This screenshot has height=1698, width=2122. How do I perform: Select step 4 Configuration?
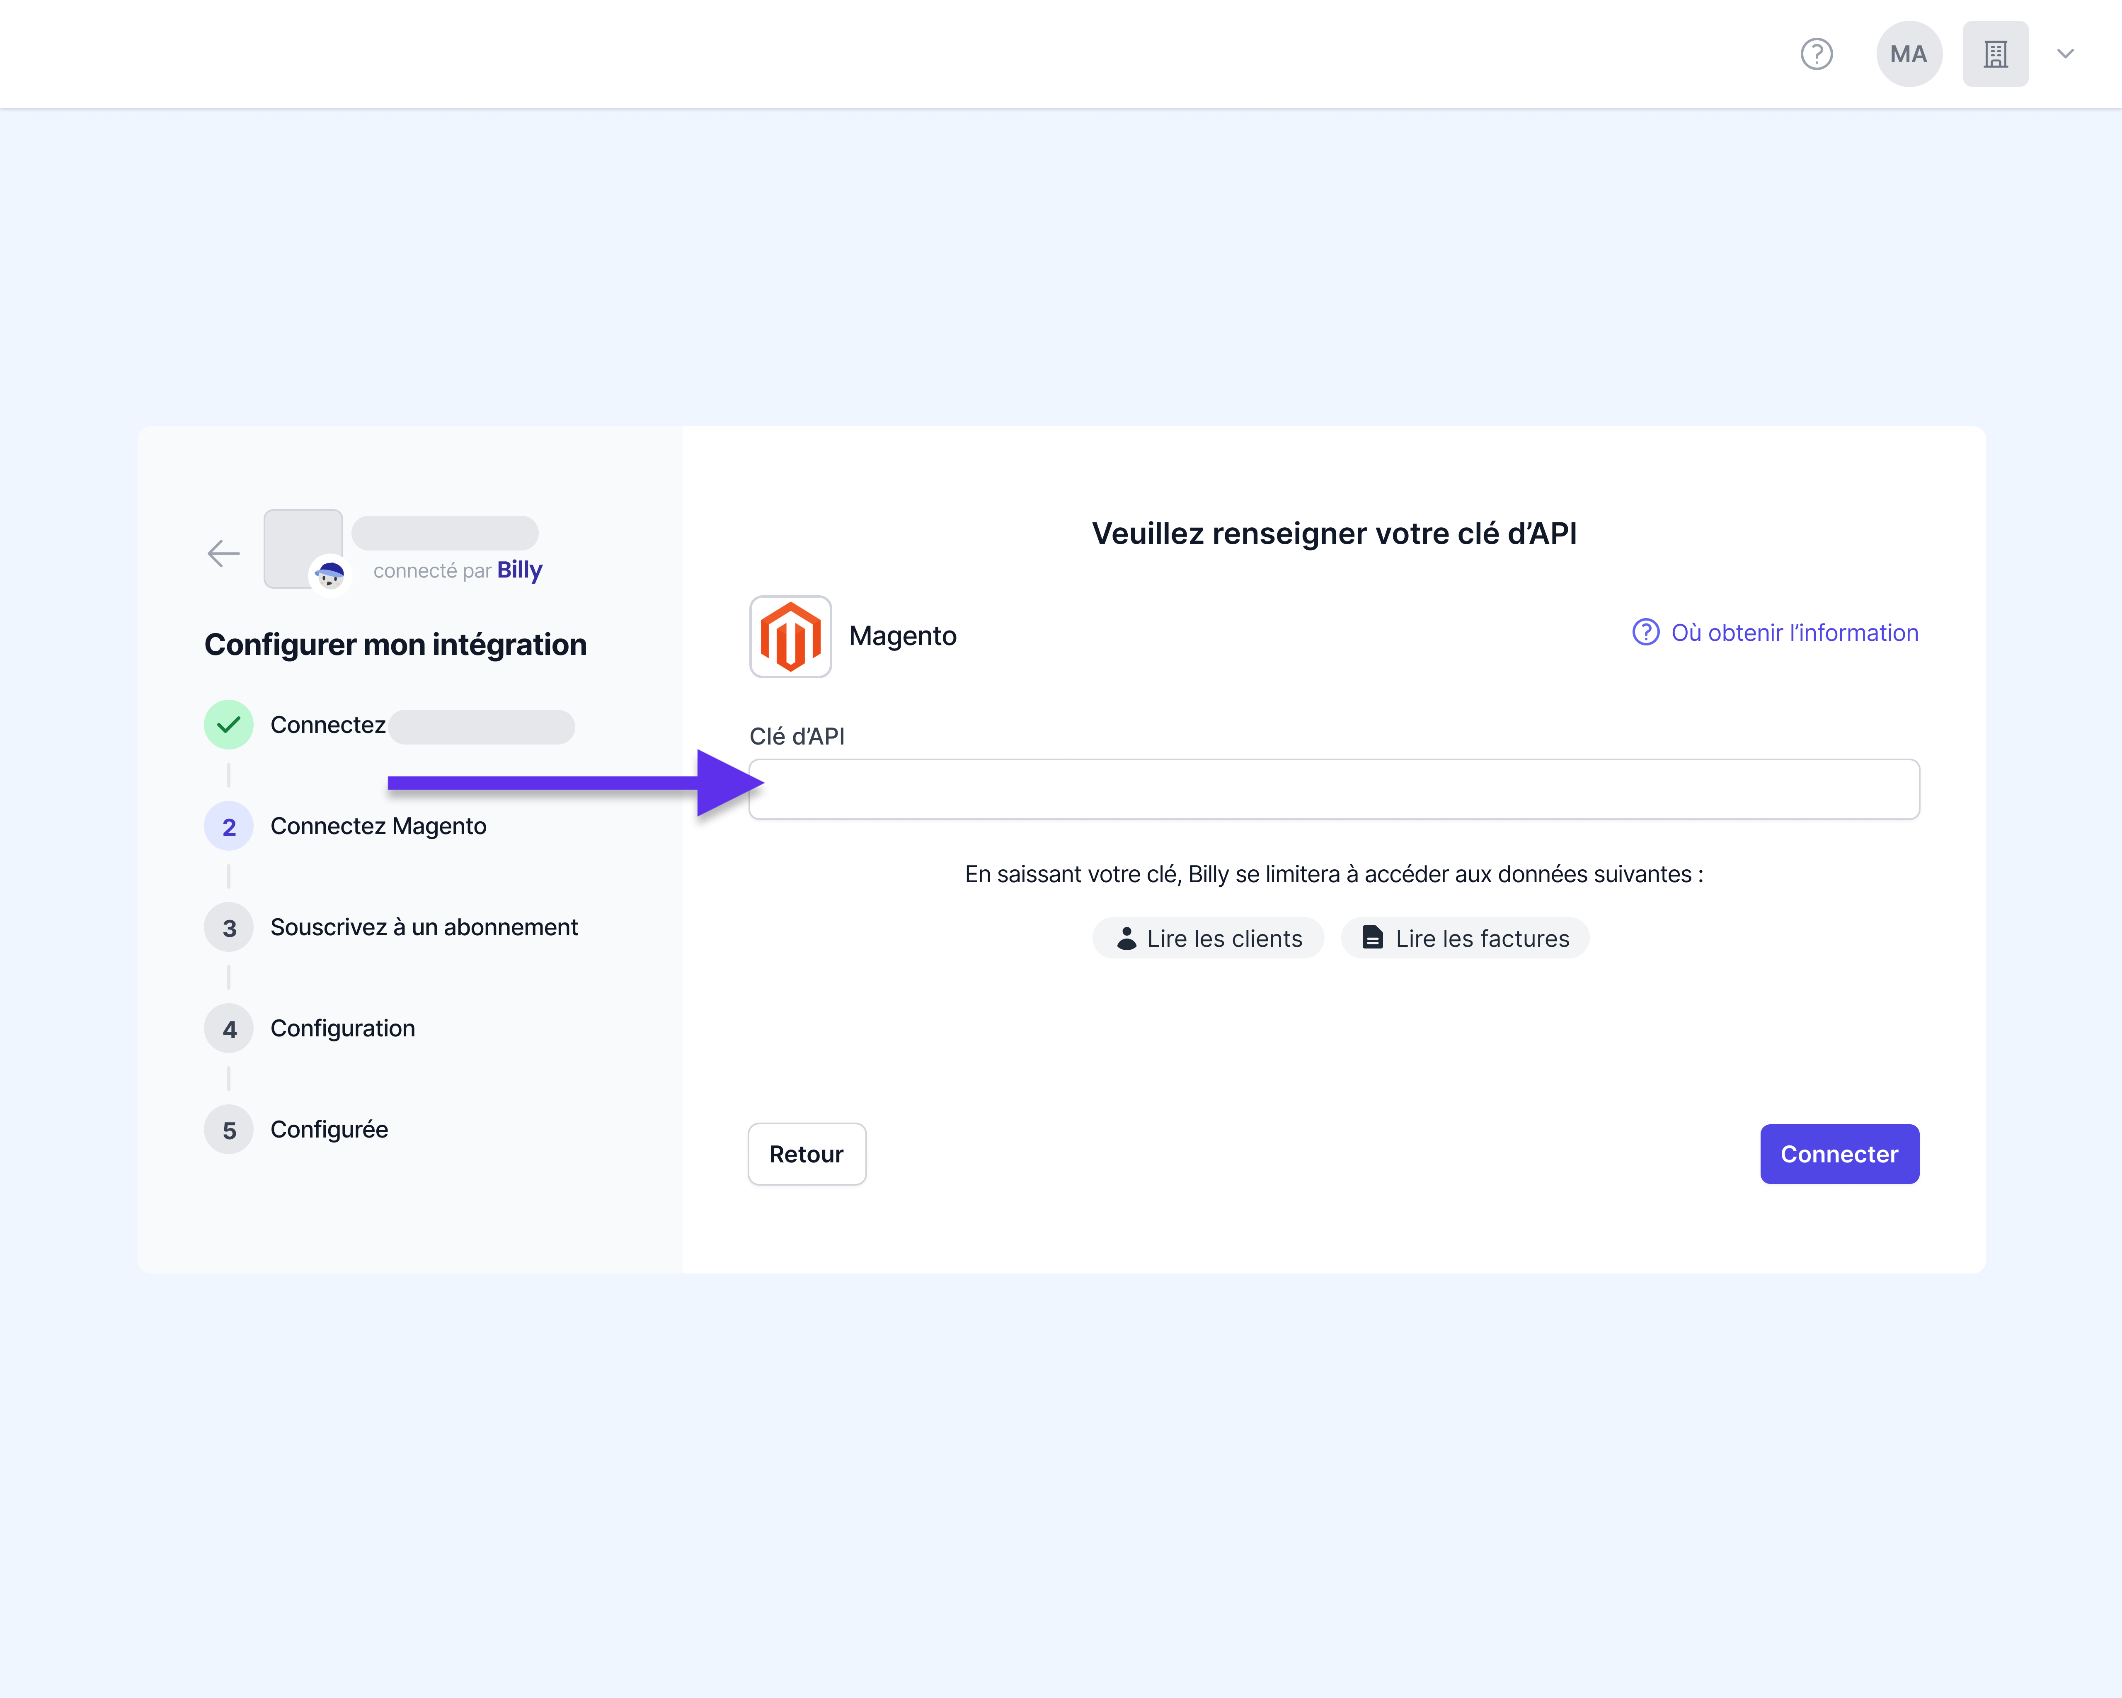point(310,1029)
